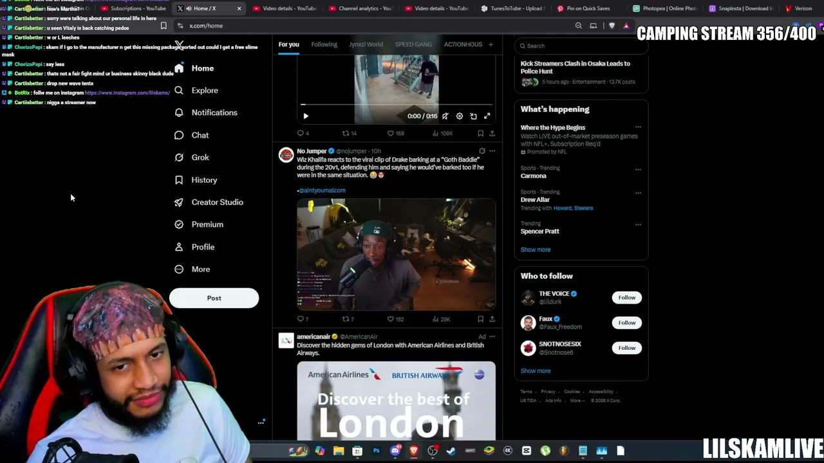Open Kick Streamers Clash in Osaka story

[x=581, y=73]
